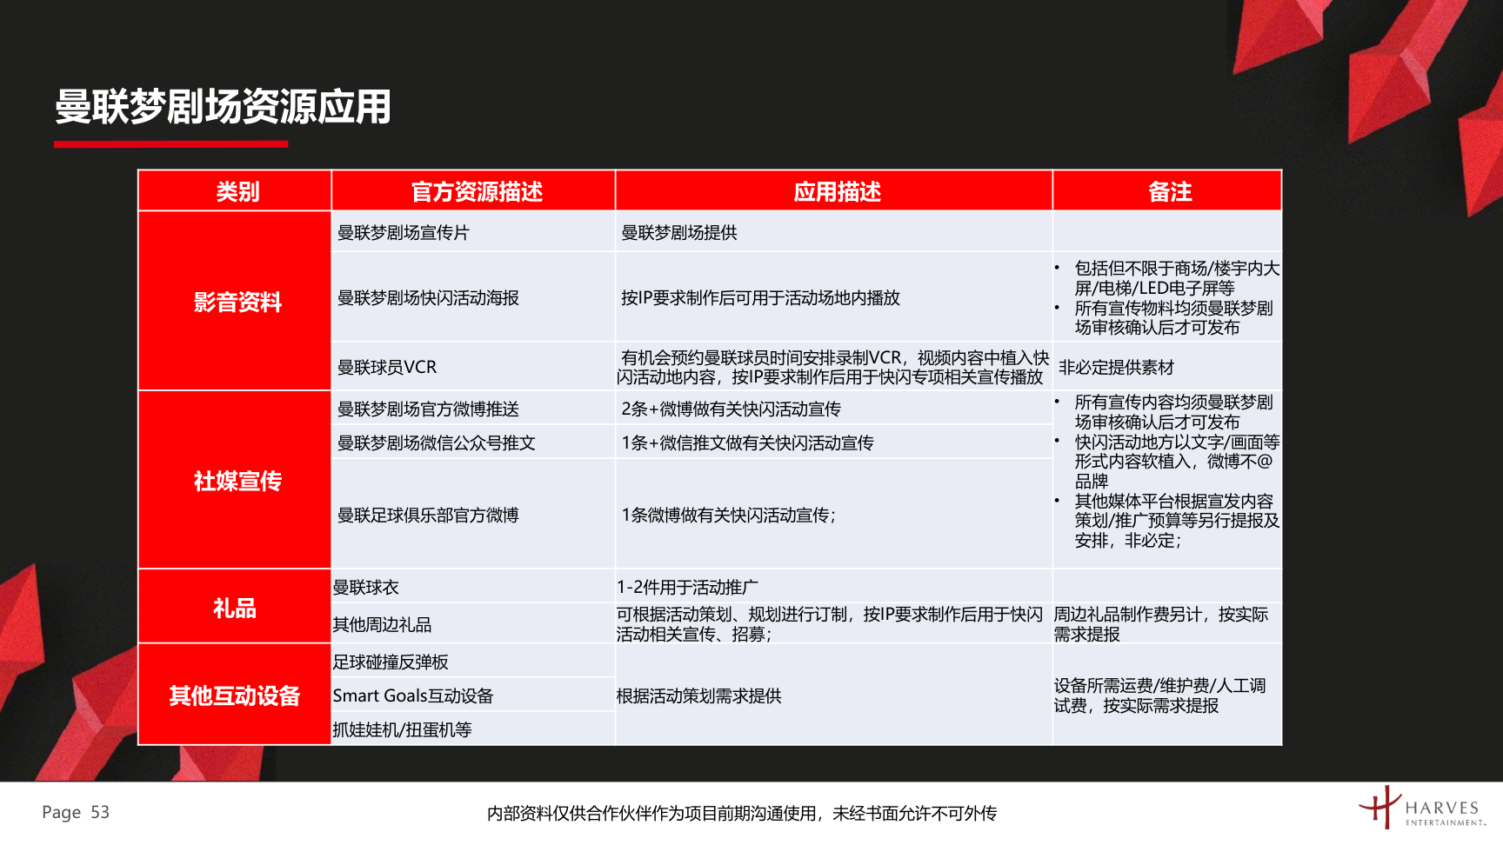The image size is (1503, 845).
Task: Click the cell 2条+微博做有关快闪活动宣传
Action: (x=834, y=409)
